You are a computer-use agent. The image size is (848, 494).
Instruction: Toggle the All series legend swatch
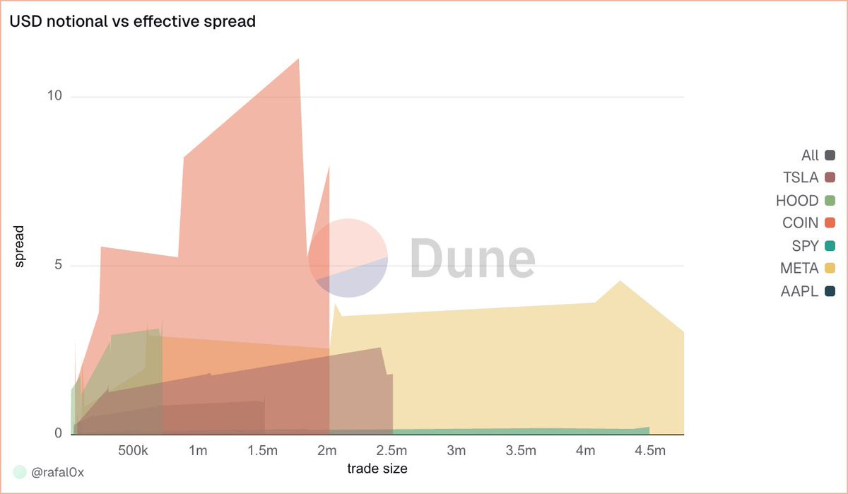830,155
